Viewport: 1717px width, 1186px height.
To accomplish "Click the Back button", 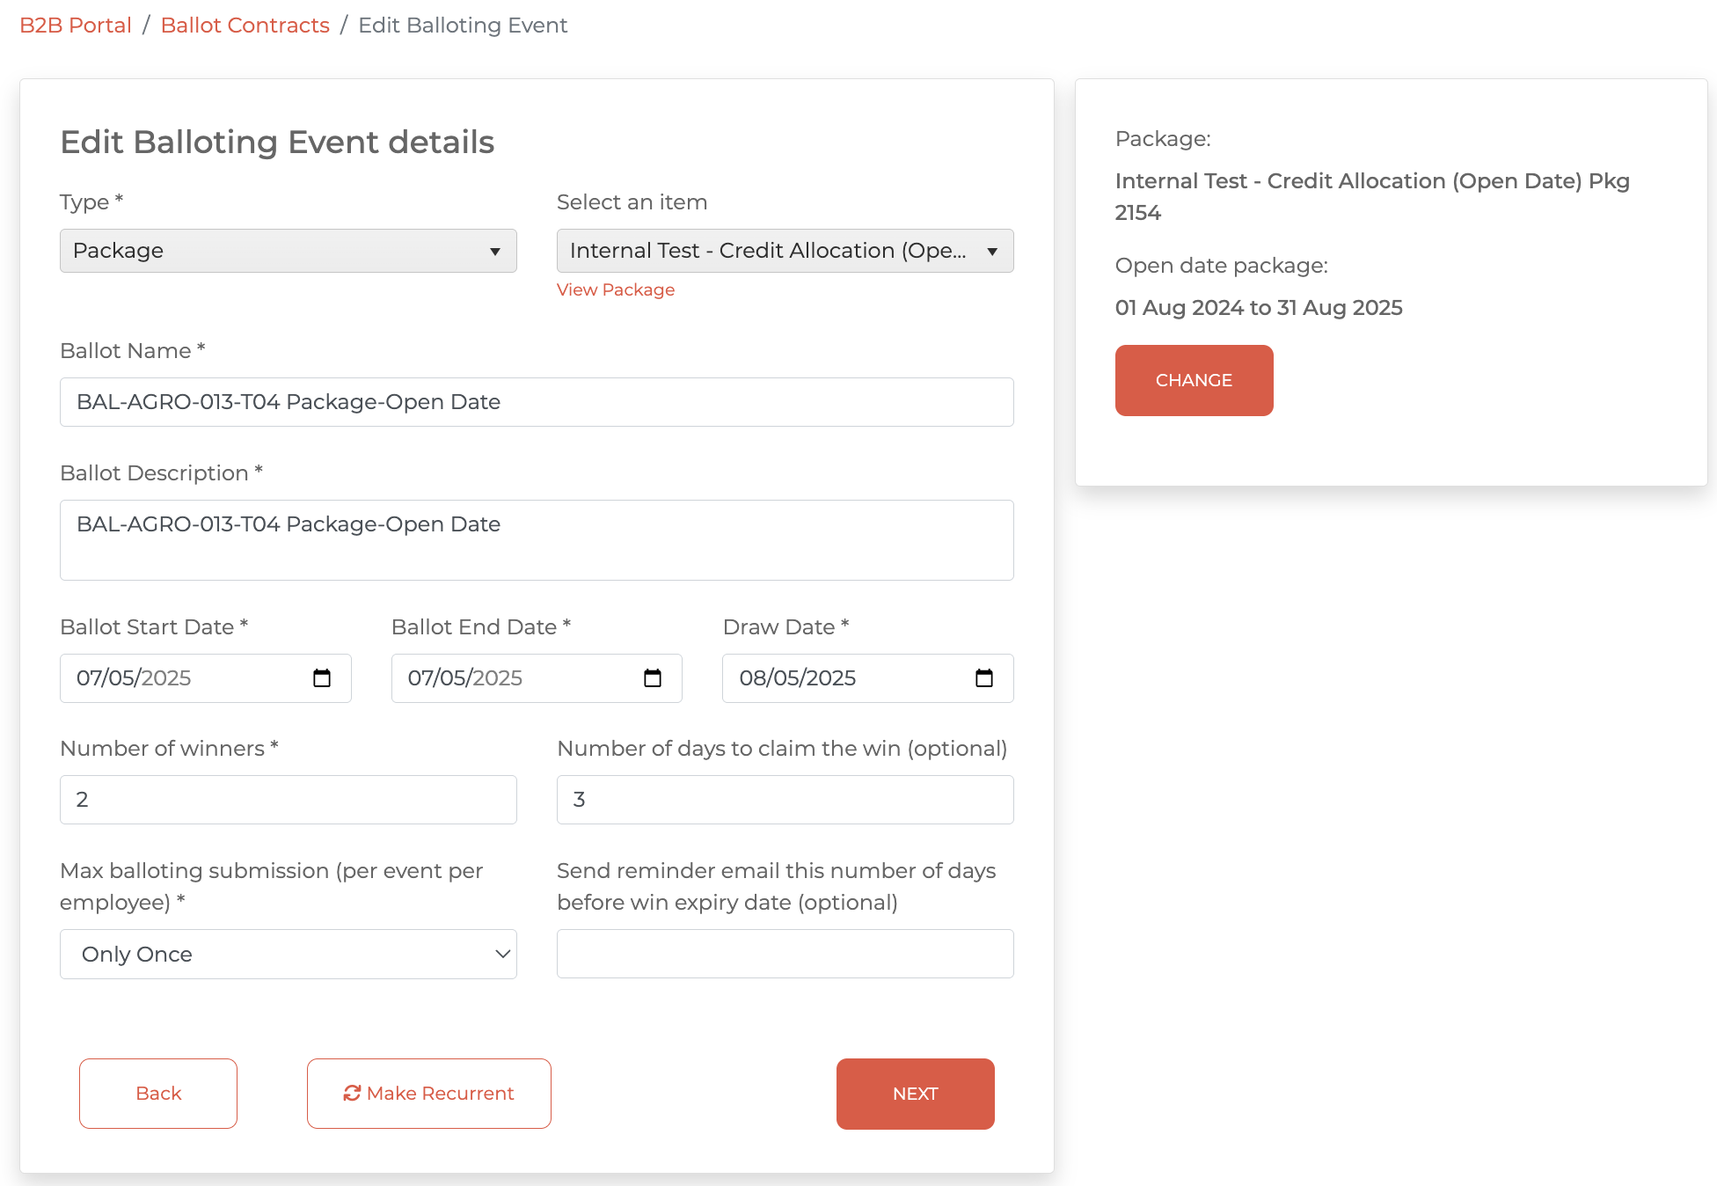I will [158, 1094].
